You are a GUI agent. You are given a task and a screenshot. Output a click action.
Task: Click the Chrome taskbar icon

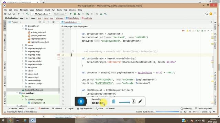pyautogui.click(x=10, y=120)
